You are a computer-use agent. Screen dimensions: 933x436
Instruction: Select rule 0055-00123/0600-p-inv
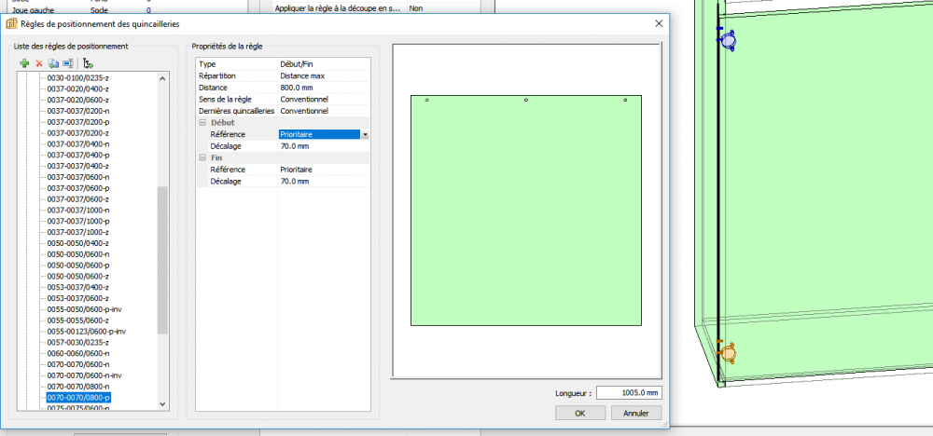(86, 332)
